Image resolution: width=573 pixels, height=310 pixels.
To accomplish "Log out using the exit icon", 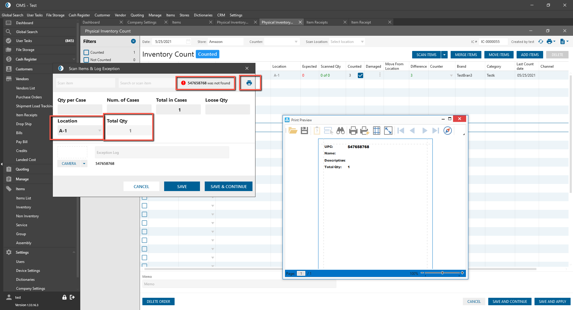I will [72, 297].
